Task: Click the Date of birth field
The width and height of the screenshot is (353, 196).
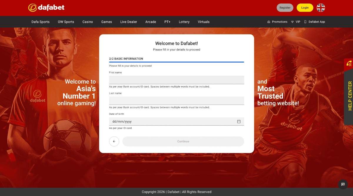Action: pyautogui.click(x=176, y=121)
